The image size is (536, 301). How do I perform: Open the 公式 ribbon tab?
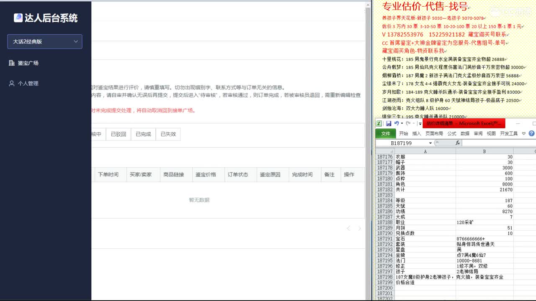point(452,133)
